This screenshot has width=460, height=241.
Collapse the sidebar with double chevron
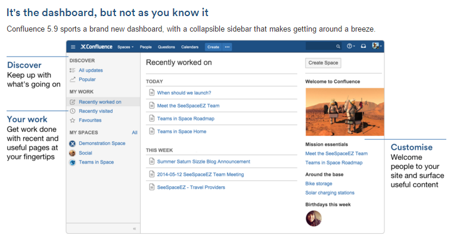point(134,228)
